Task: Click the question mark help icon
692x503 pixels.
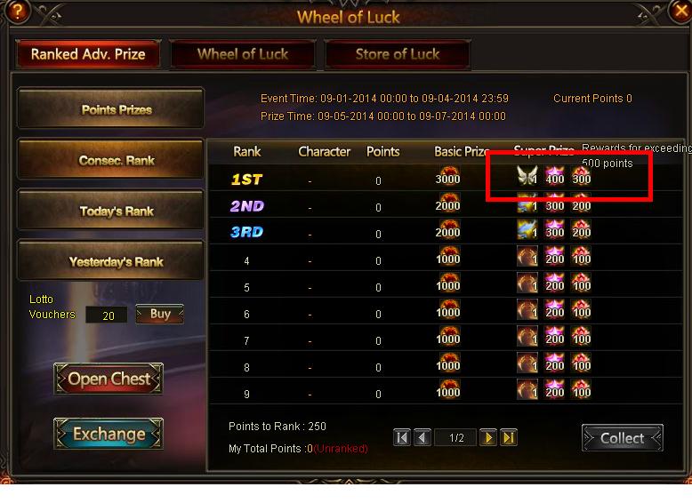Action: pos(17,11)
